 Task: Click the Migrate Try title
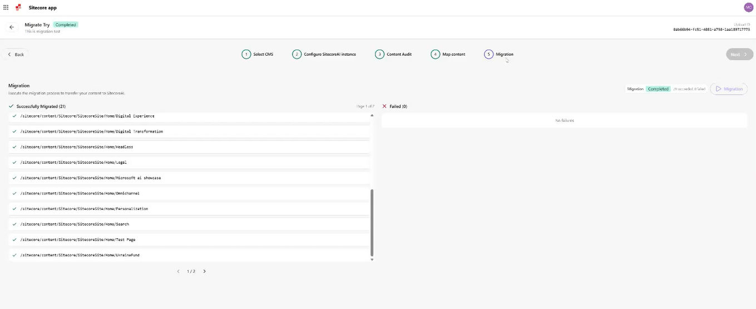click(x=37, y=24)
